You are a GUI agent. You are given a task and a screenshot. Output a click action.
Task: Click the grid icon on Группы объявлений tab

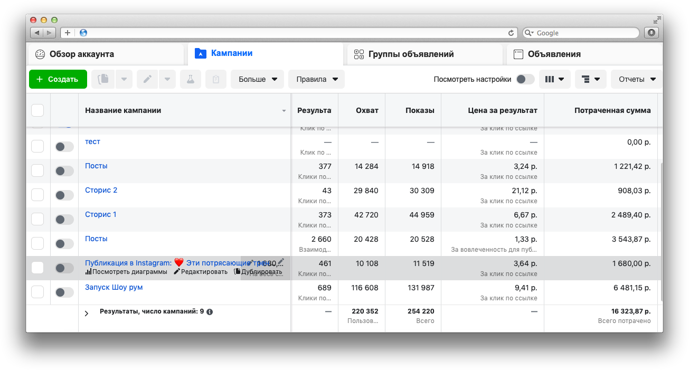[359, 54]
